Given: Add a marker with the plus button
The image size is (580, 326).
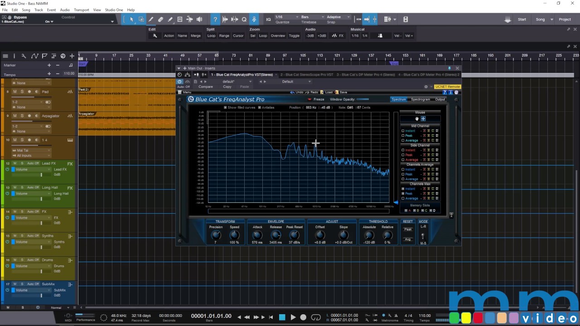Looking at the screenshot, I should point(49,65).
